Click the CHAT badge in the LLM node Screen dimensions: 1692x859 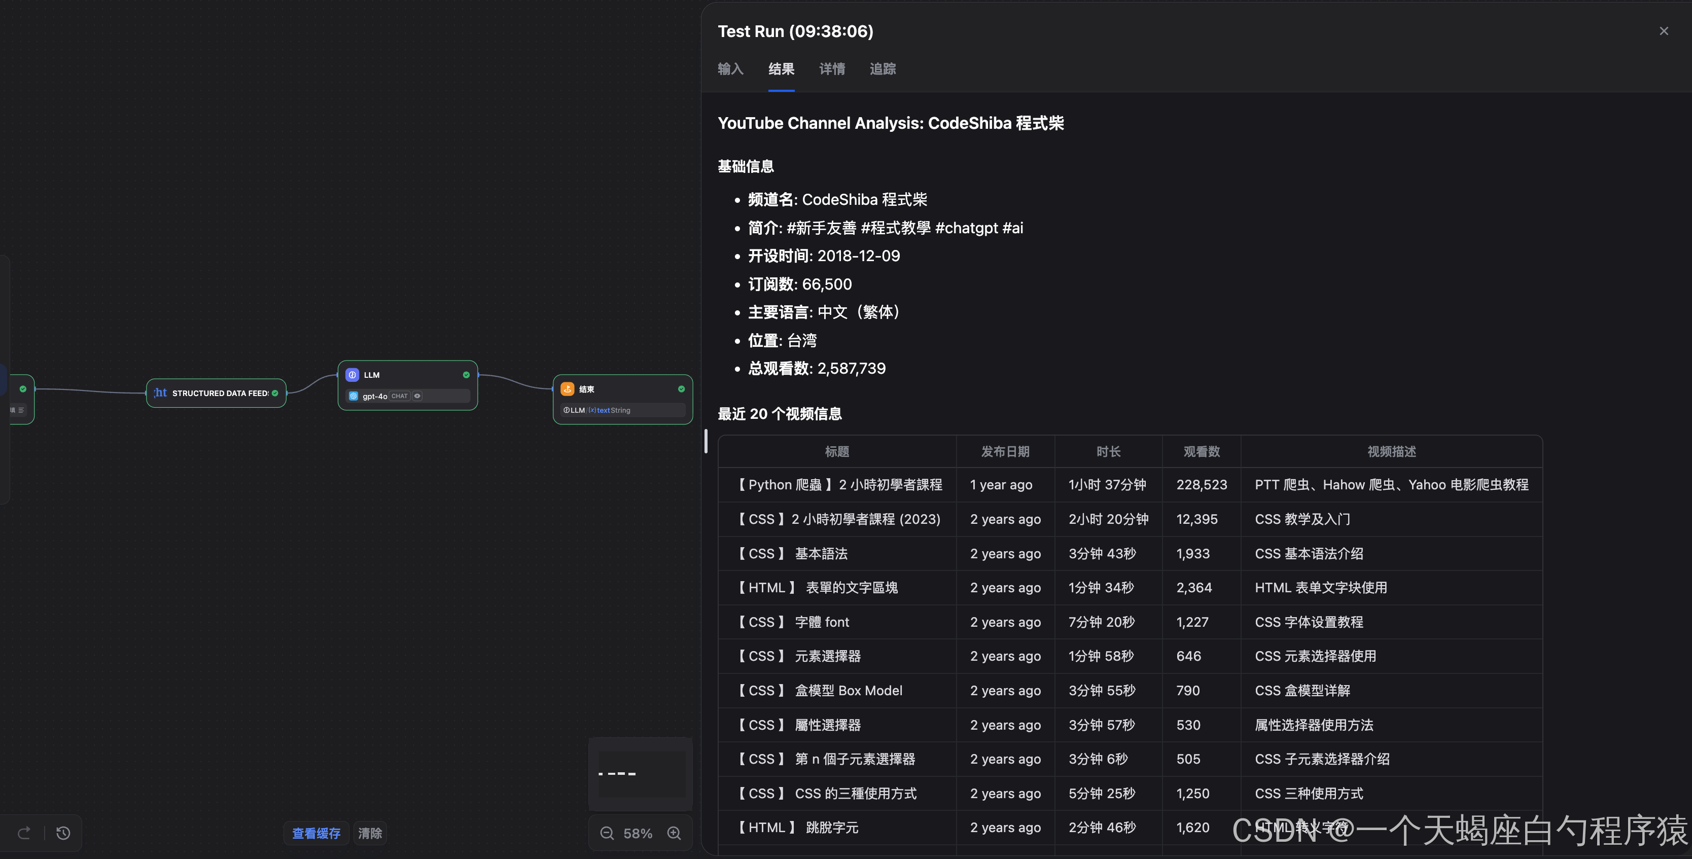click(399, 396)
